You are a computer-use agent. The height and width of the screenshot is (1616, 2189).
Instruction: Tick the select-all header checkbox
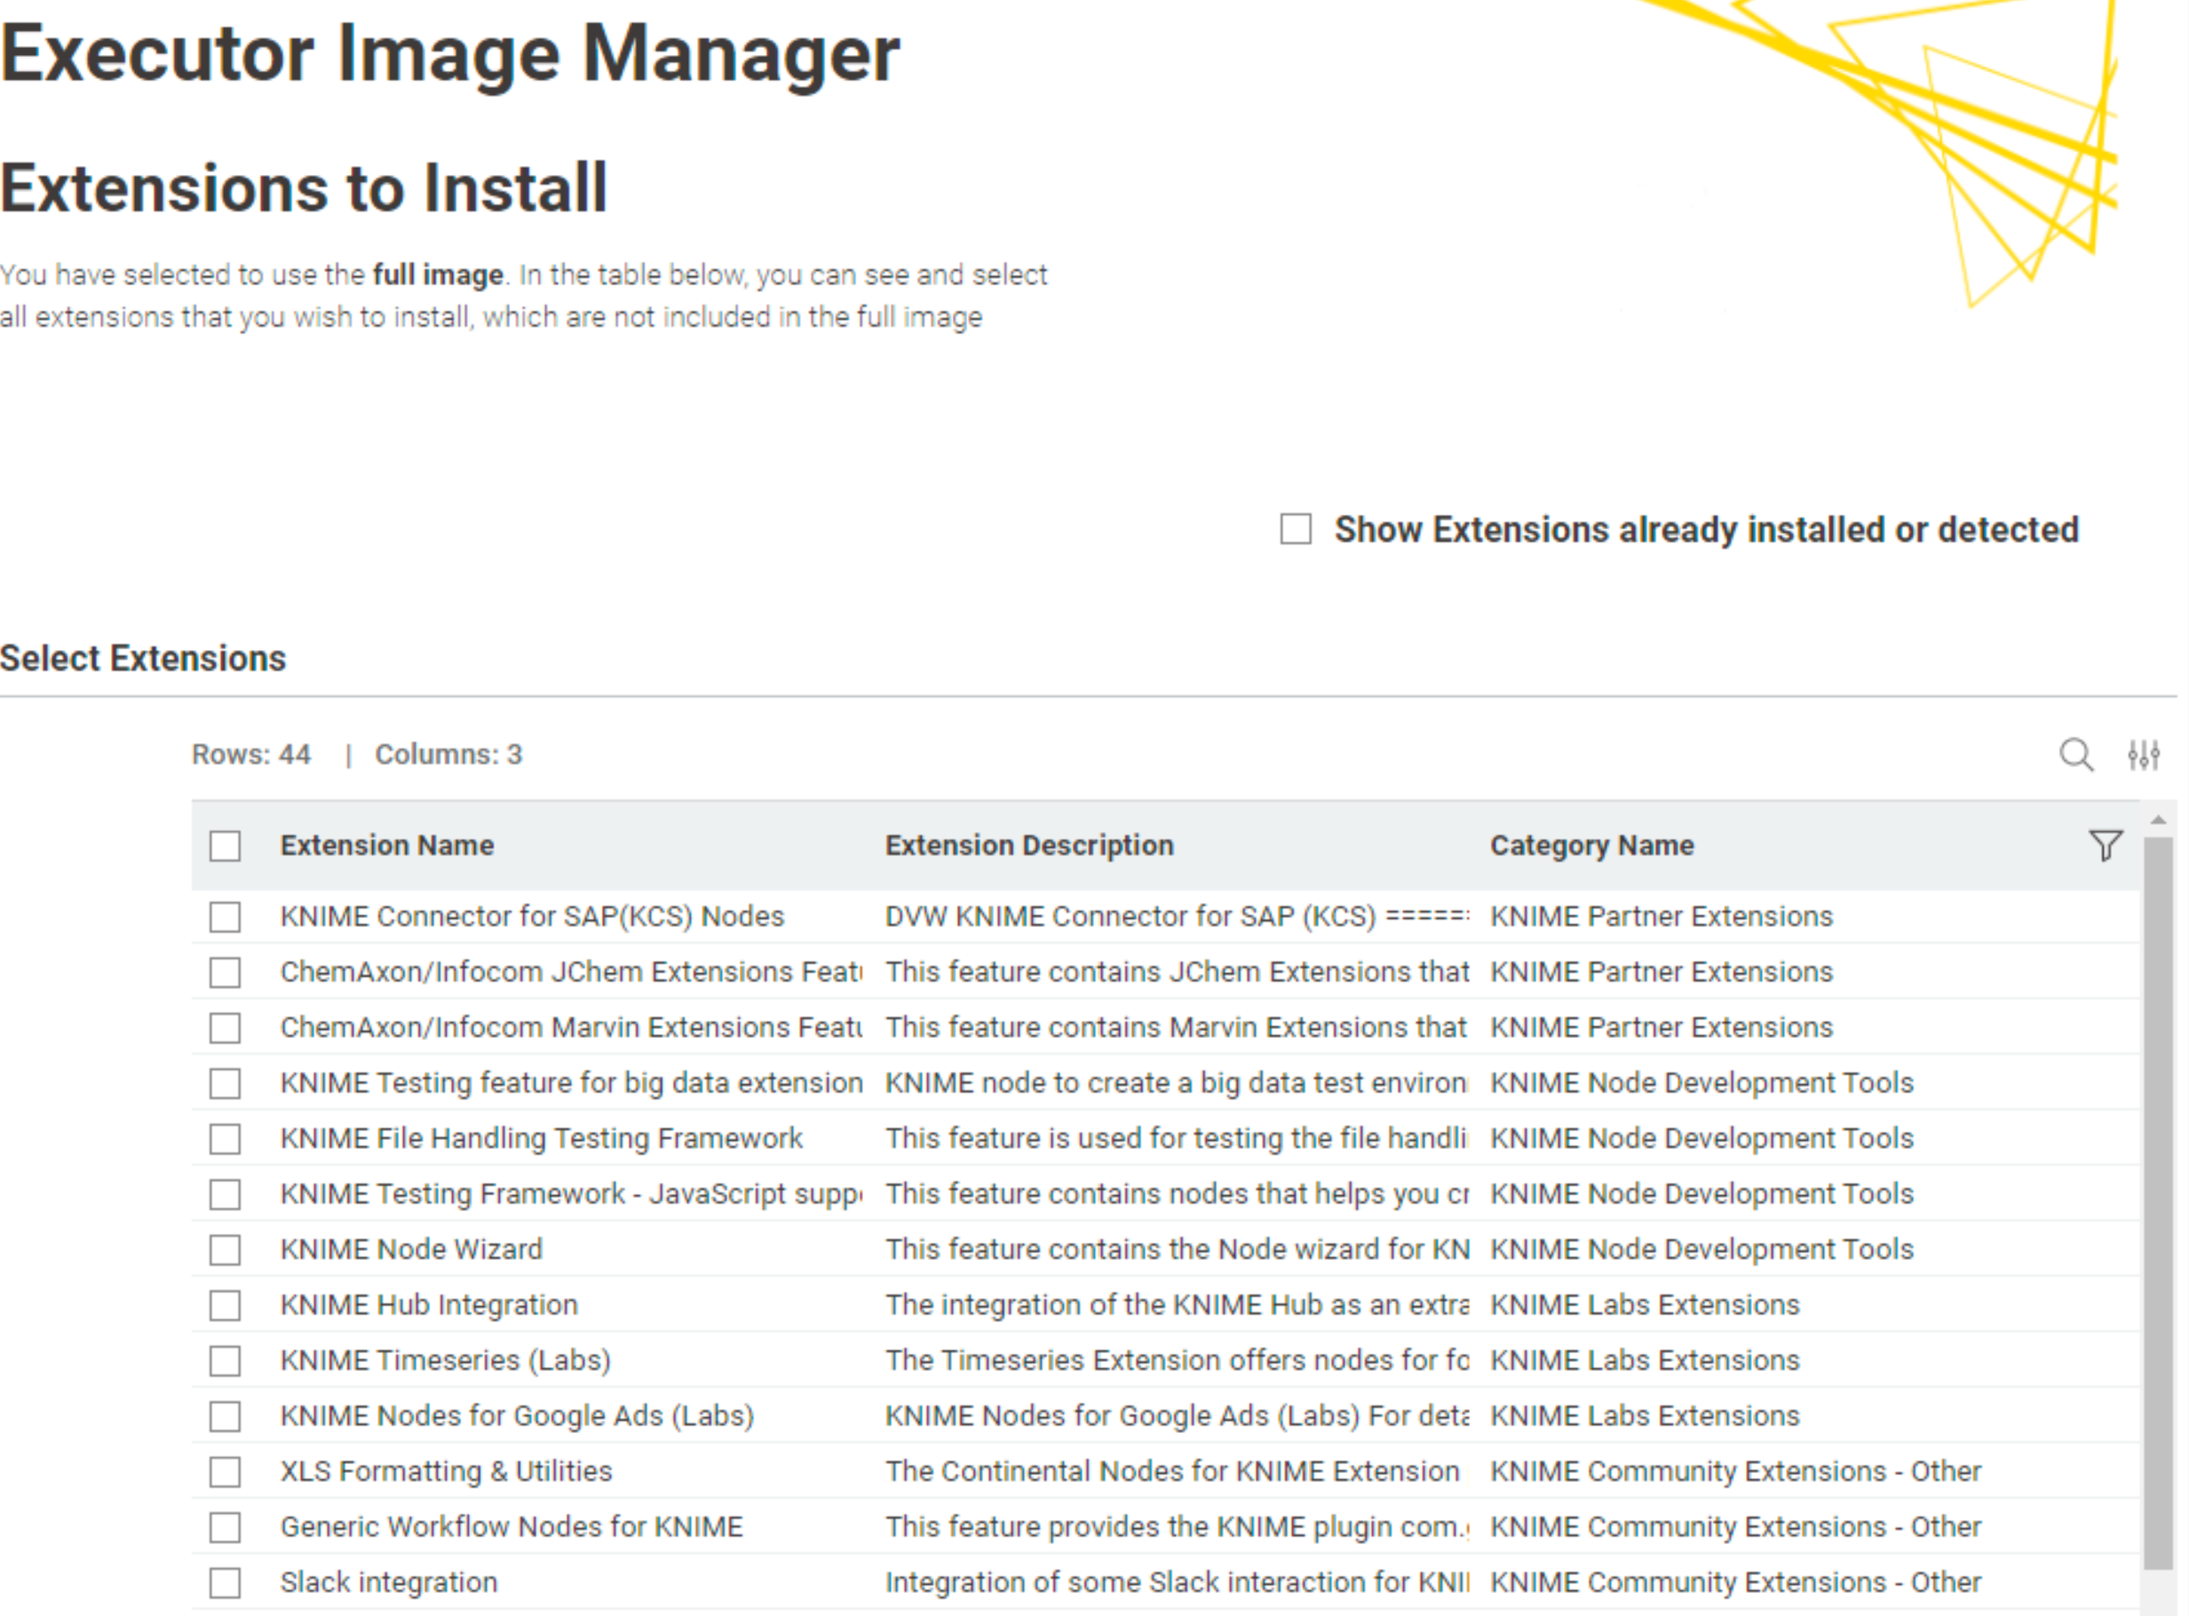point(225,846)
